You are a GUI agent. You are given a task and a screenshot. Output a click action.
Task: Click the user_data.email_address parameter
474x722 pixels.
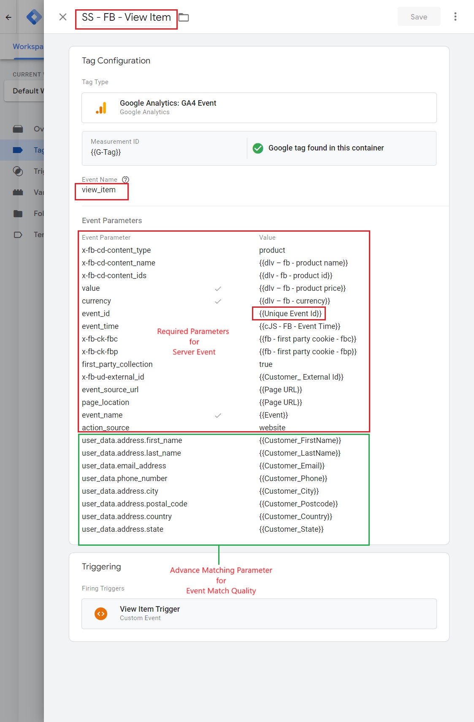point(124,466)
